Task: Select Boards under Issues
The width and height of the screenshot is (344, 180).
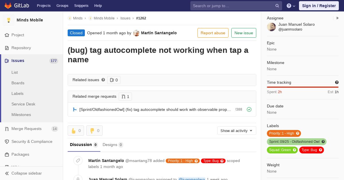Action: (x=18, y=83)
